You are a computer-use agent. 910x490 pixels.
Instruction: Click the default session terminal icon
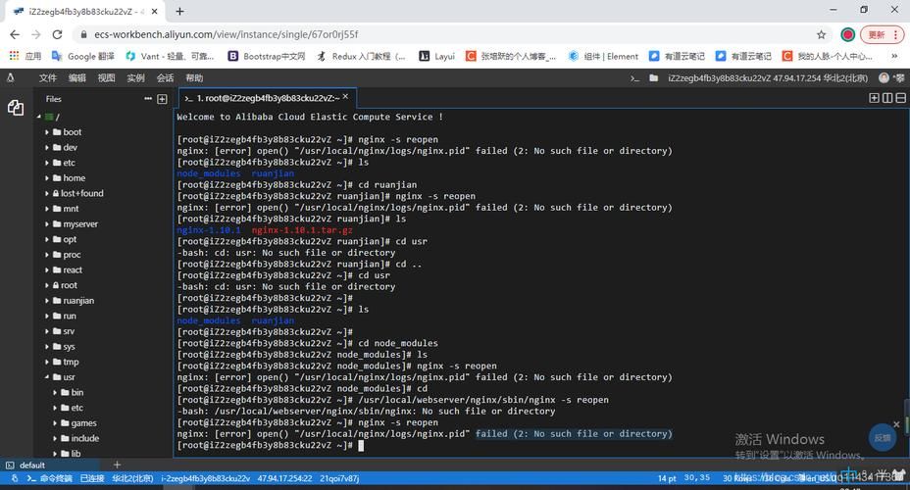click(10, 465)
